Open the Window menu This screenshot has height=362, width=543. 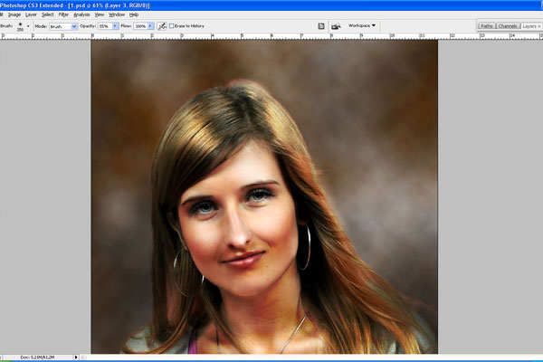(117, 14)
